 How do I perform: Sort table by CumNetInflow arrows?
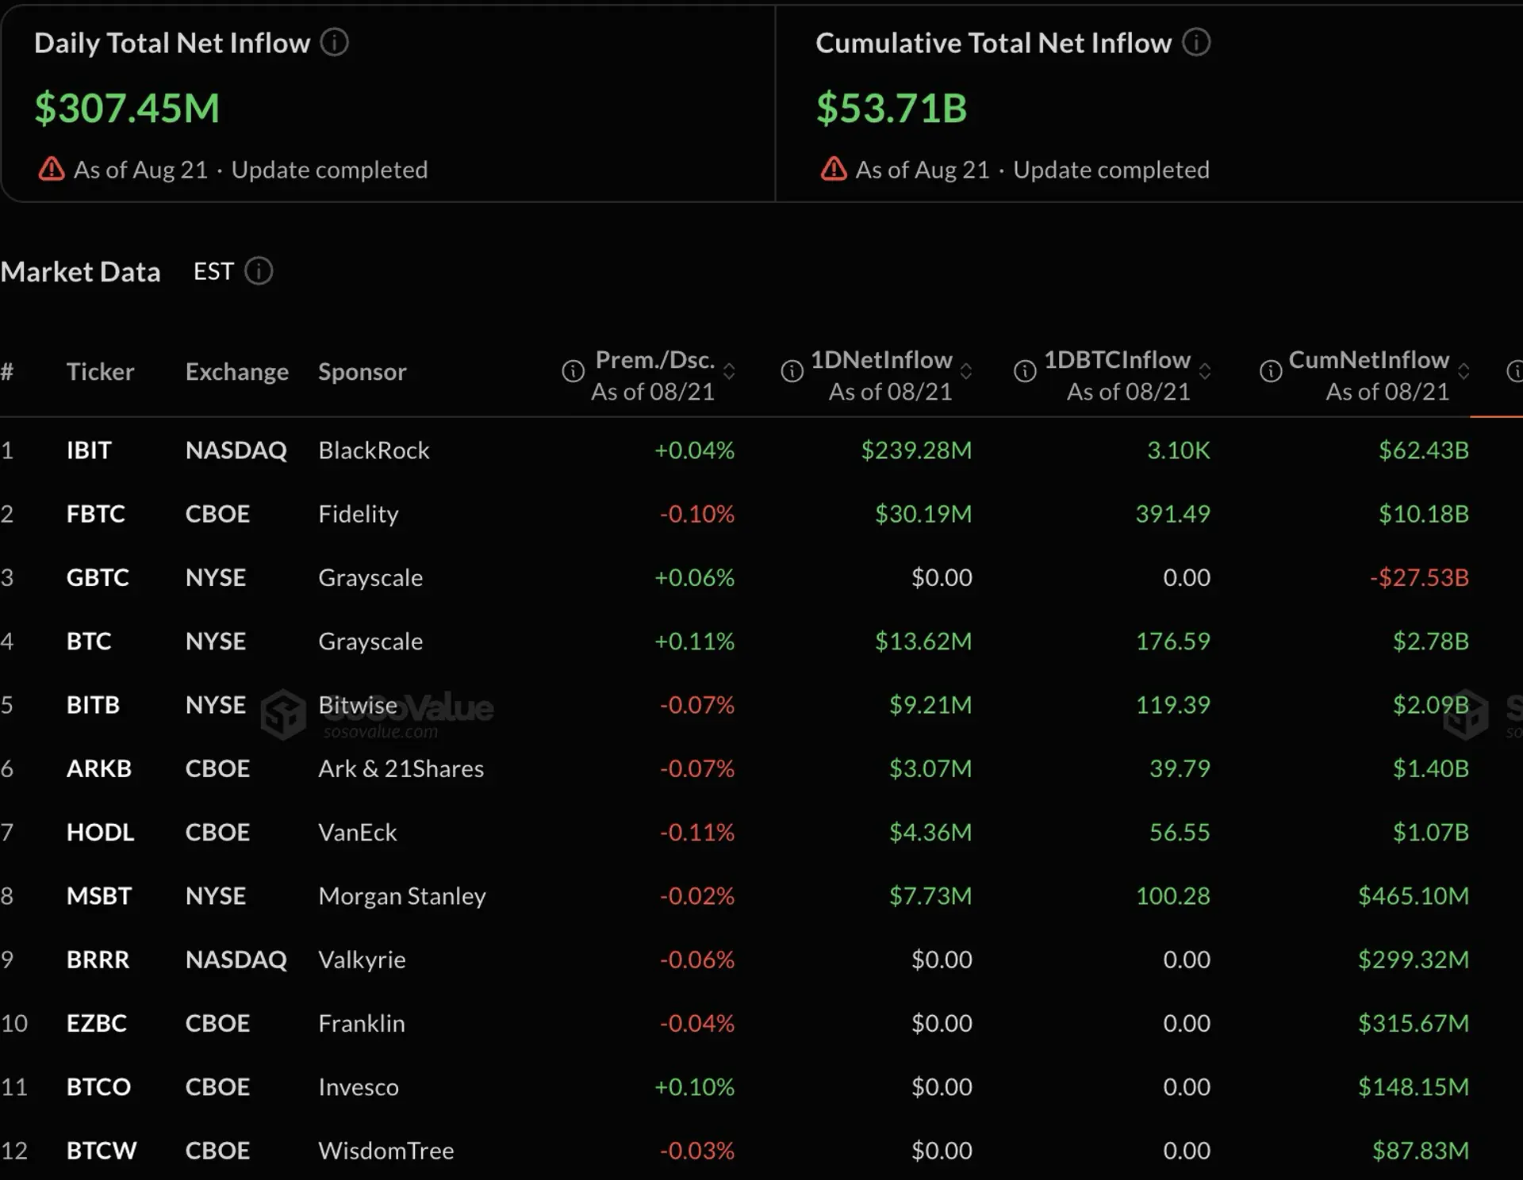pos(1464,371)
